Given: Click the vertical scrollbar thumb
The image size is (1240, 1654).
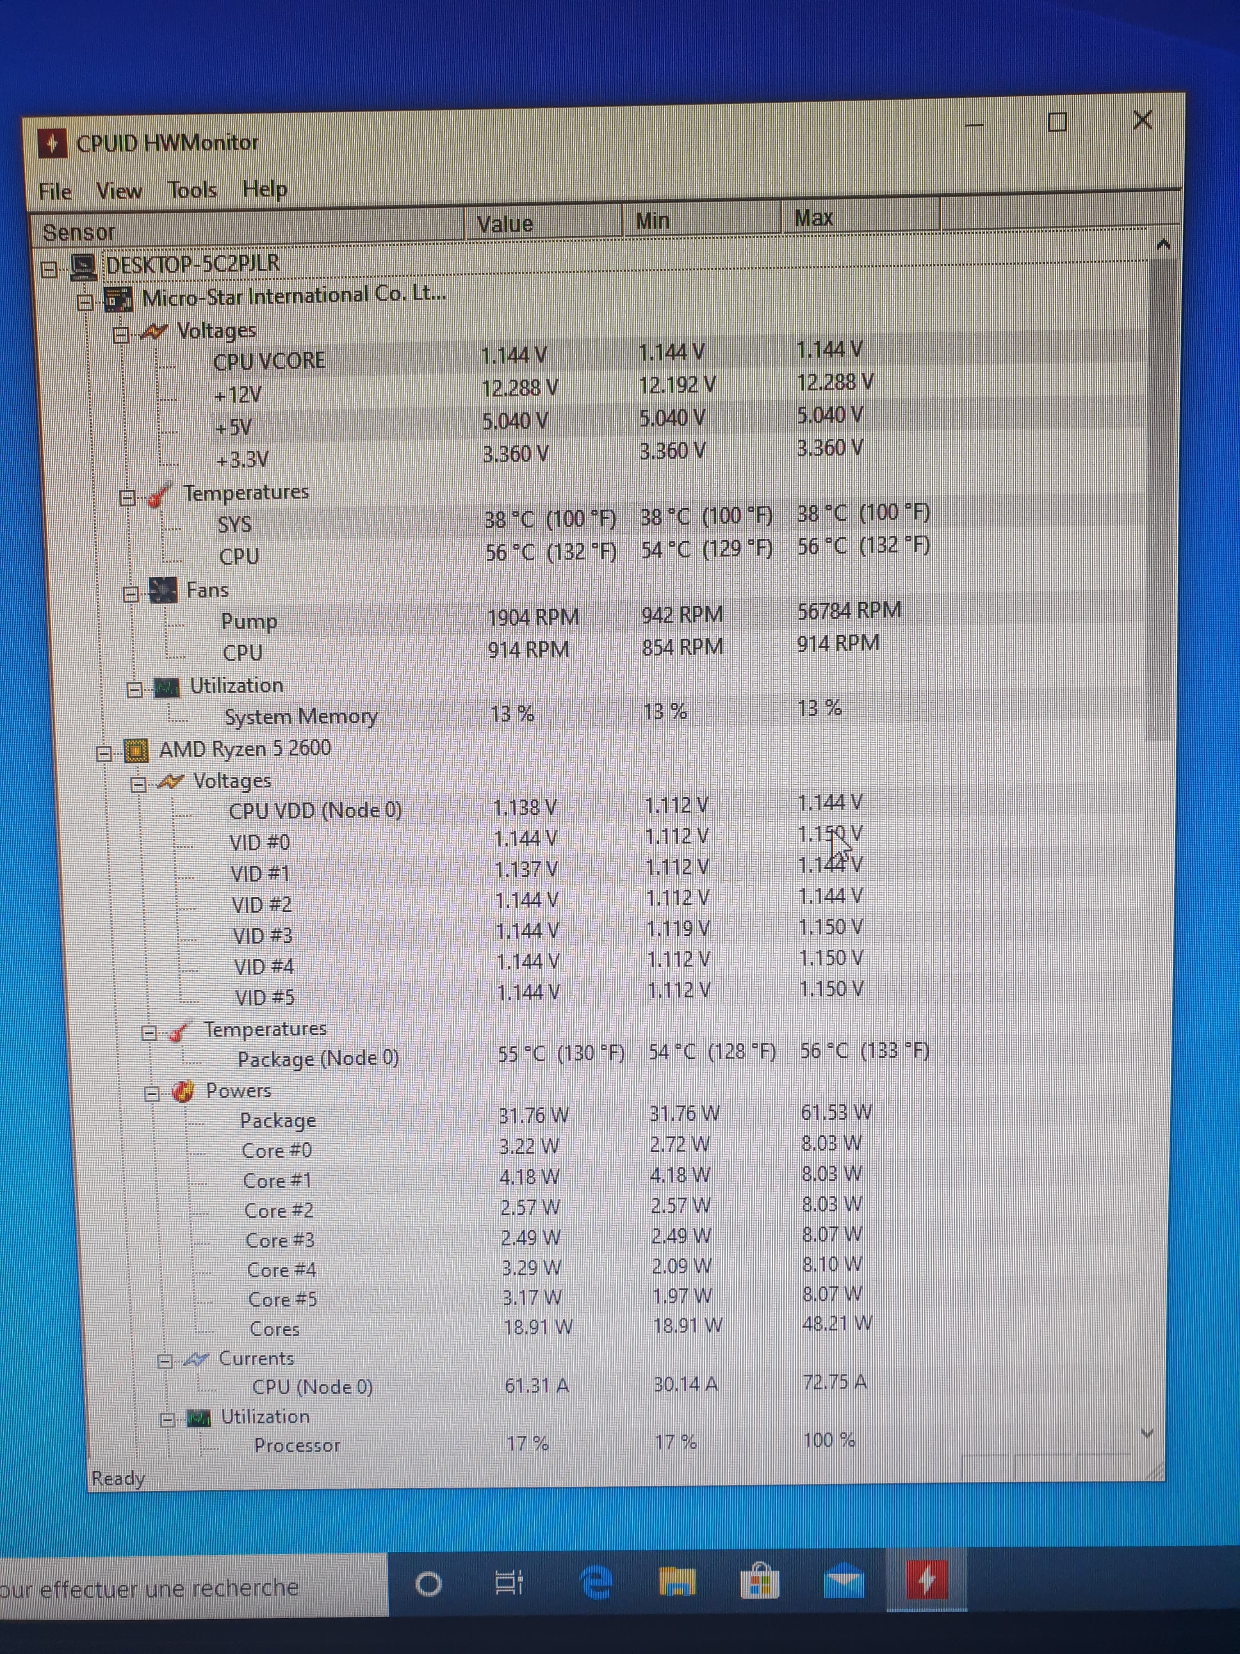Looking at the screenshot, I should click(1161, 500).
